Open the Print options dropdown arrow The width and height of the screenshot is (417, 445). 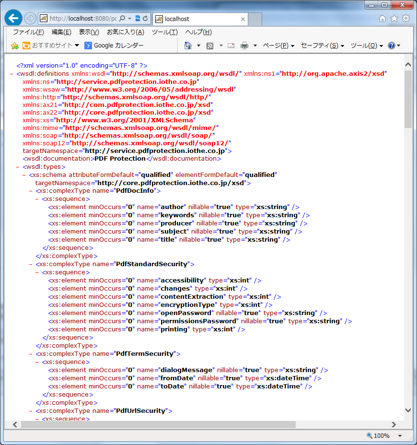[255, 46]
